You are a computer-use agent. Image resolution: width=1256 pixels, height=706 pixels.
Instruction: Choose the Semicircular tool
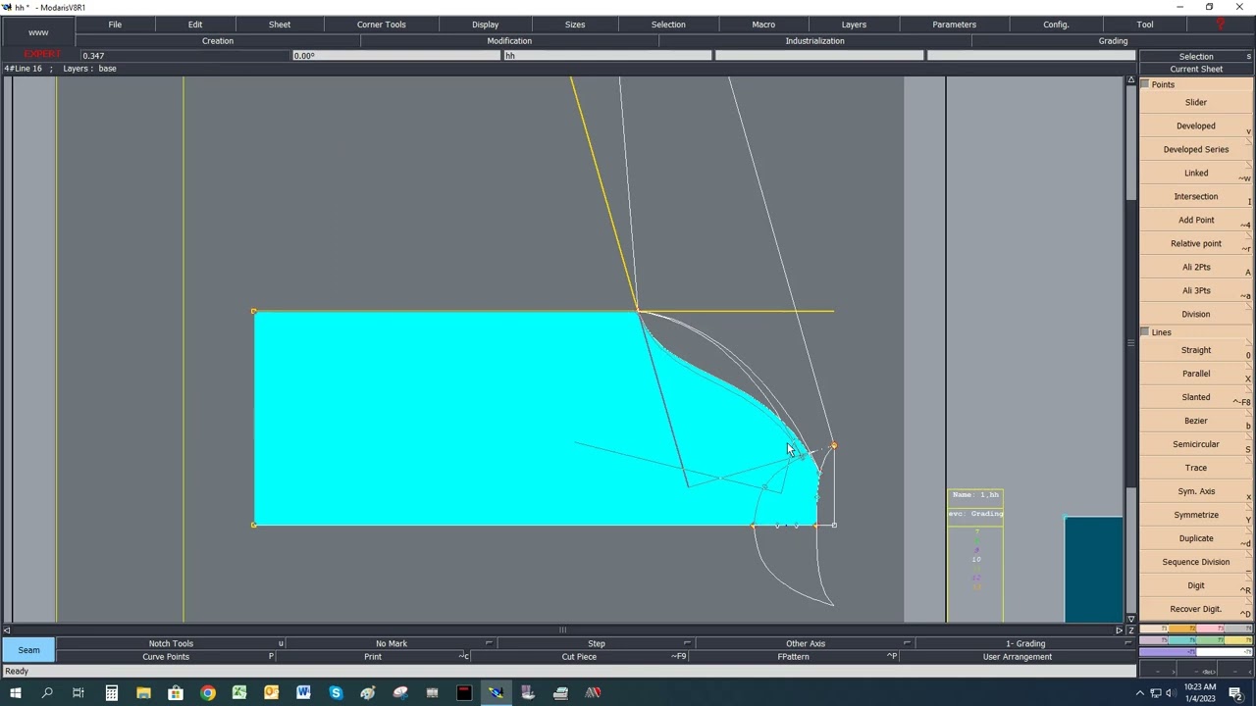coord(1195,444)
